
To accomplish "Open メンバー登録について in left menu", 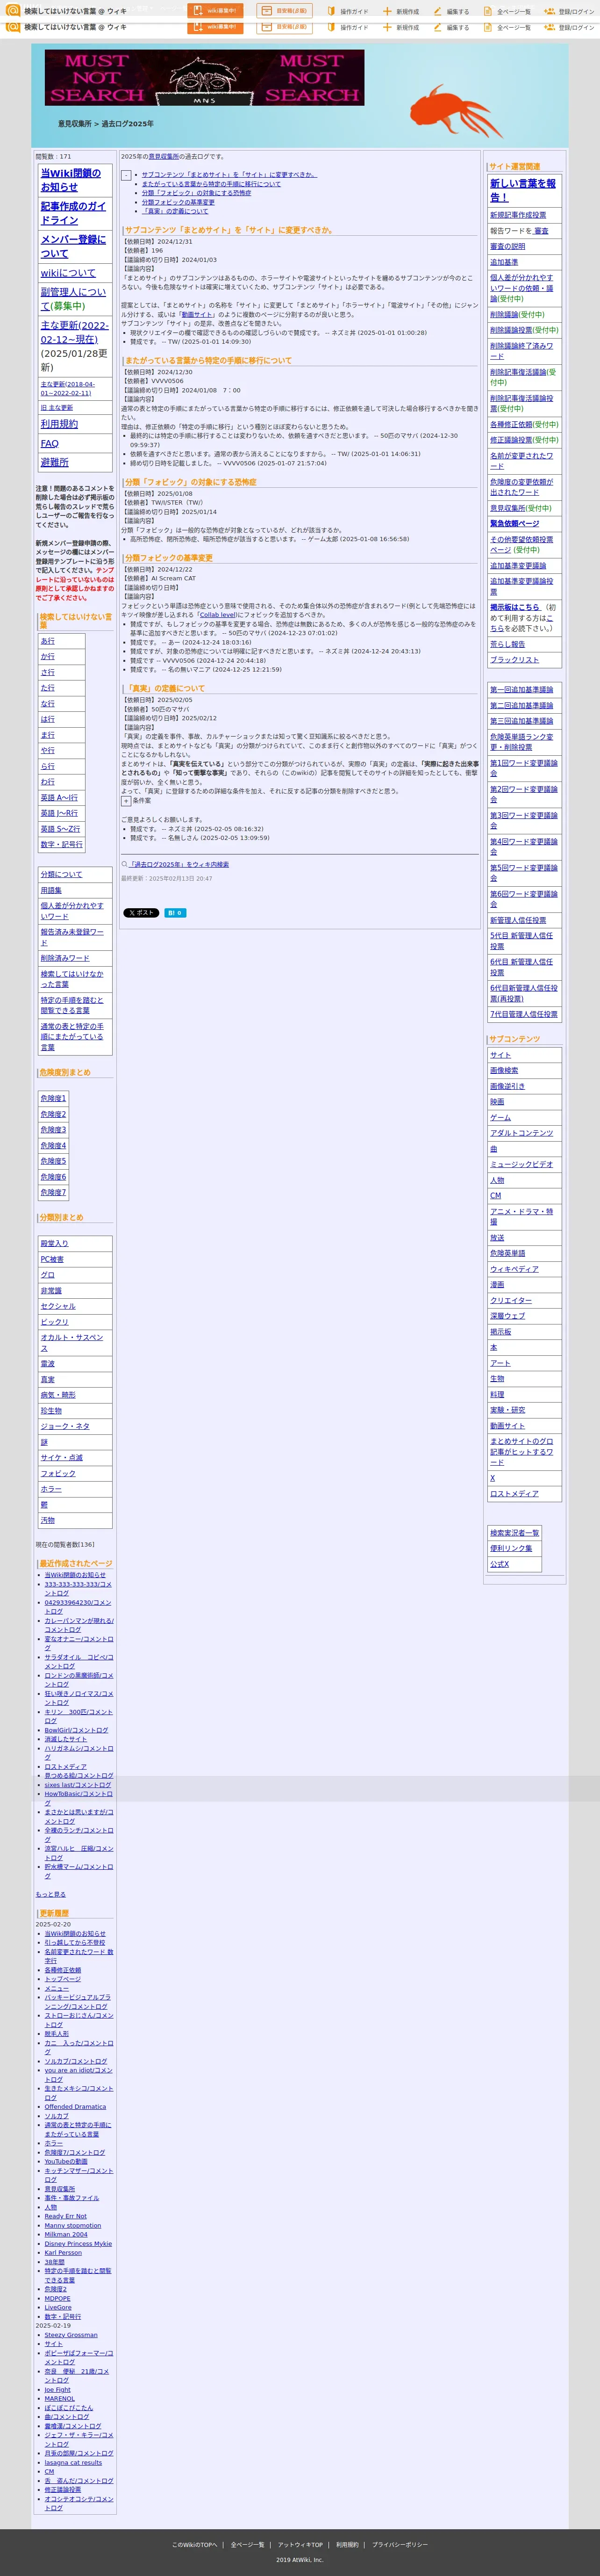I will [x=73, y=246].
